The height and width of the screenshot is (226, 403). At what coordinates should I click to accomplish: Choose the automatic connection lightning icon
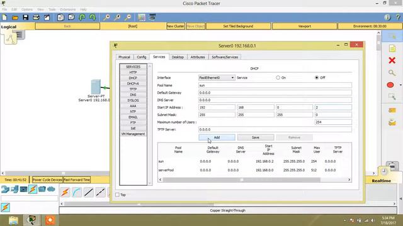(65, 192)
